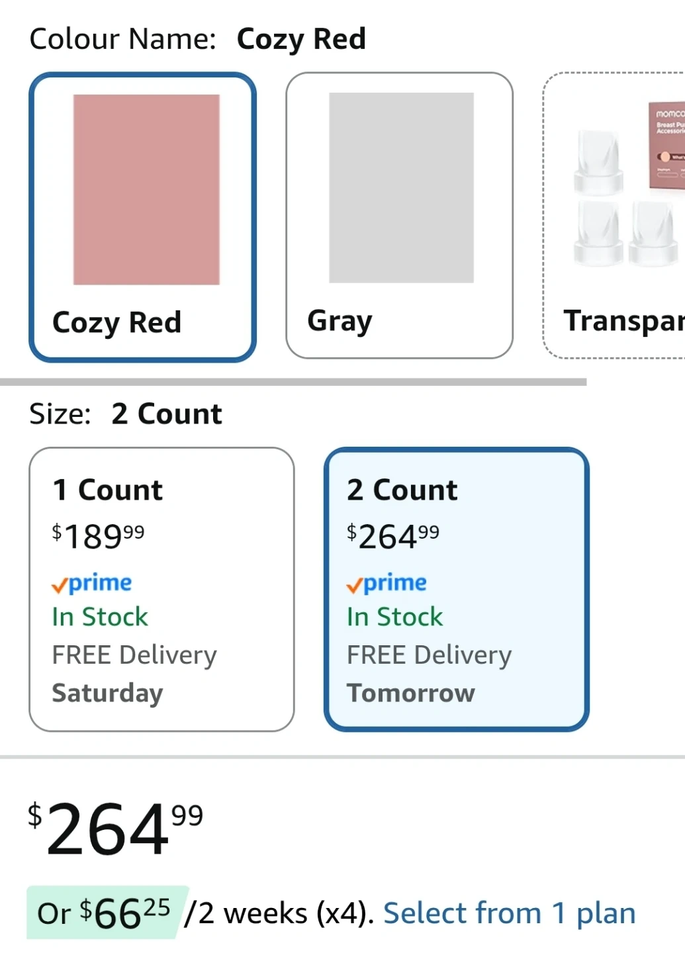Select the Gray colour swatch
Image resolution: width=685 pixels, height=953 pixels.
[401, 188]
